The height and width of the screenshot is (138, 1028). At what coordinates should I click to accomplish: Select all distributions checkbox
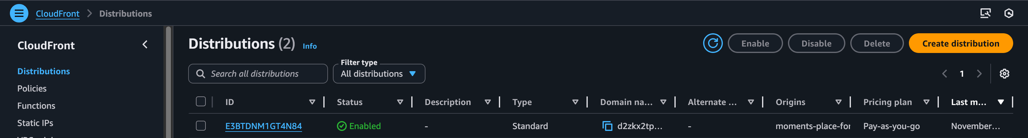pyautogui.click(x=201, y=102)
